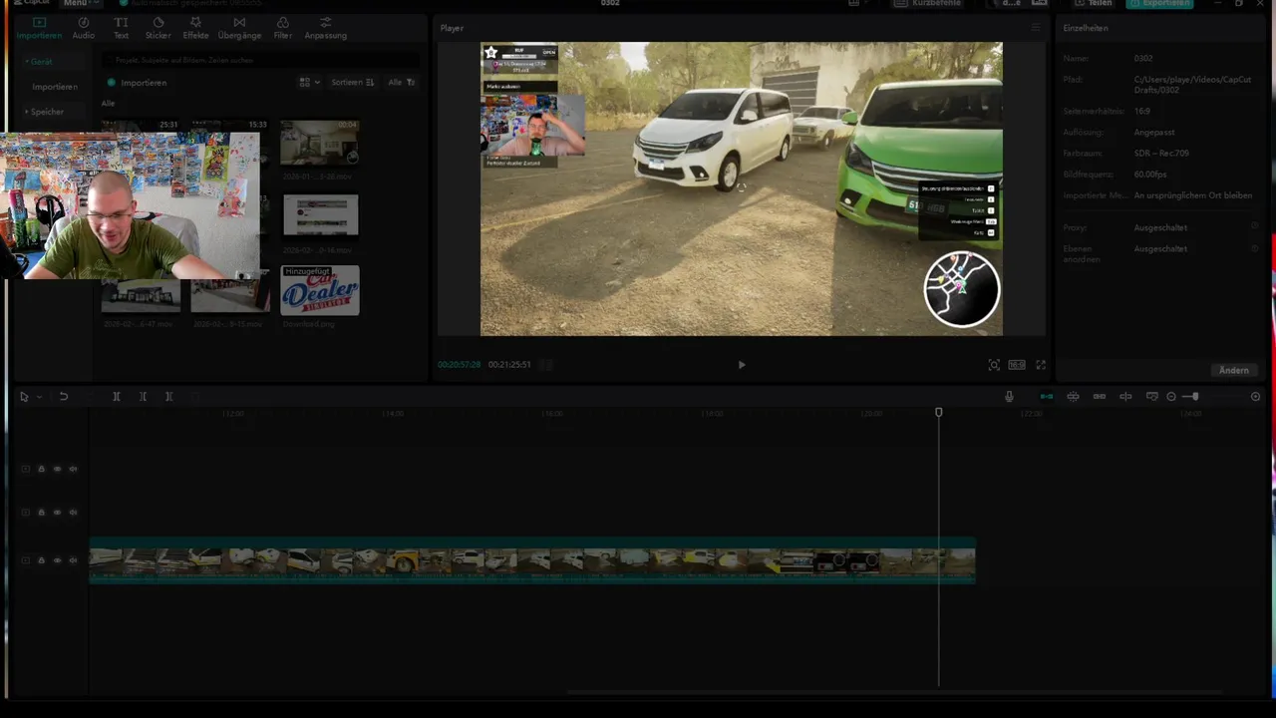Click the timeline playhead marker
The image size is (1276, 718).
point(938,412)
